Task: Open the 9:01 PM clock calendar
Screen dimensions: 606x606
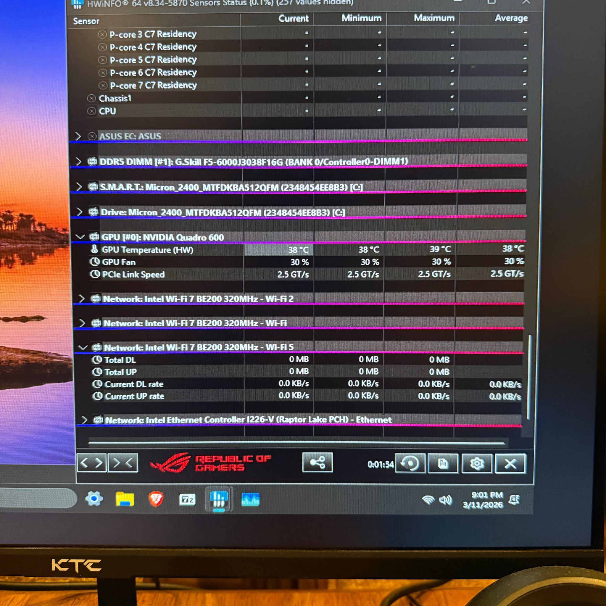Action: [x=483, y=500]
